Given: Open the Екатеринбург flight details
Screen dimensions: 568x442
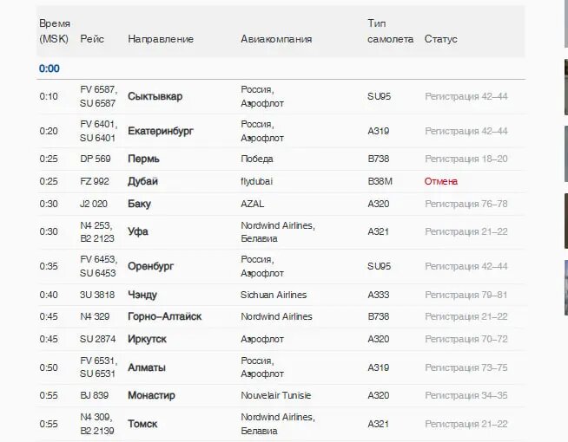Looking at the screenshot, I should click(x=160, y=131).
